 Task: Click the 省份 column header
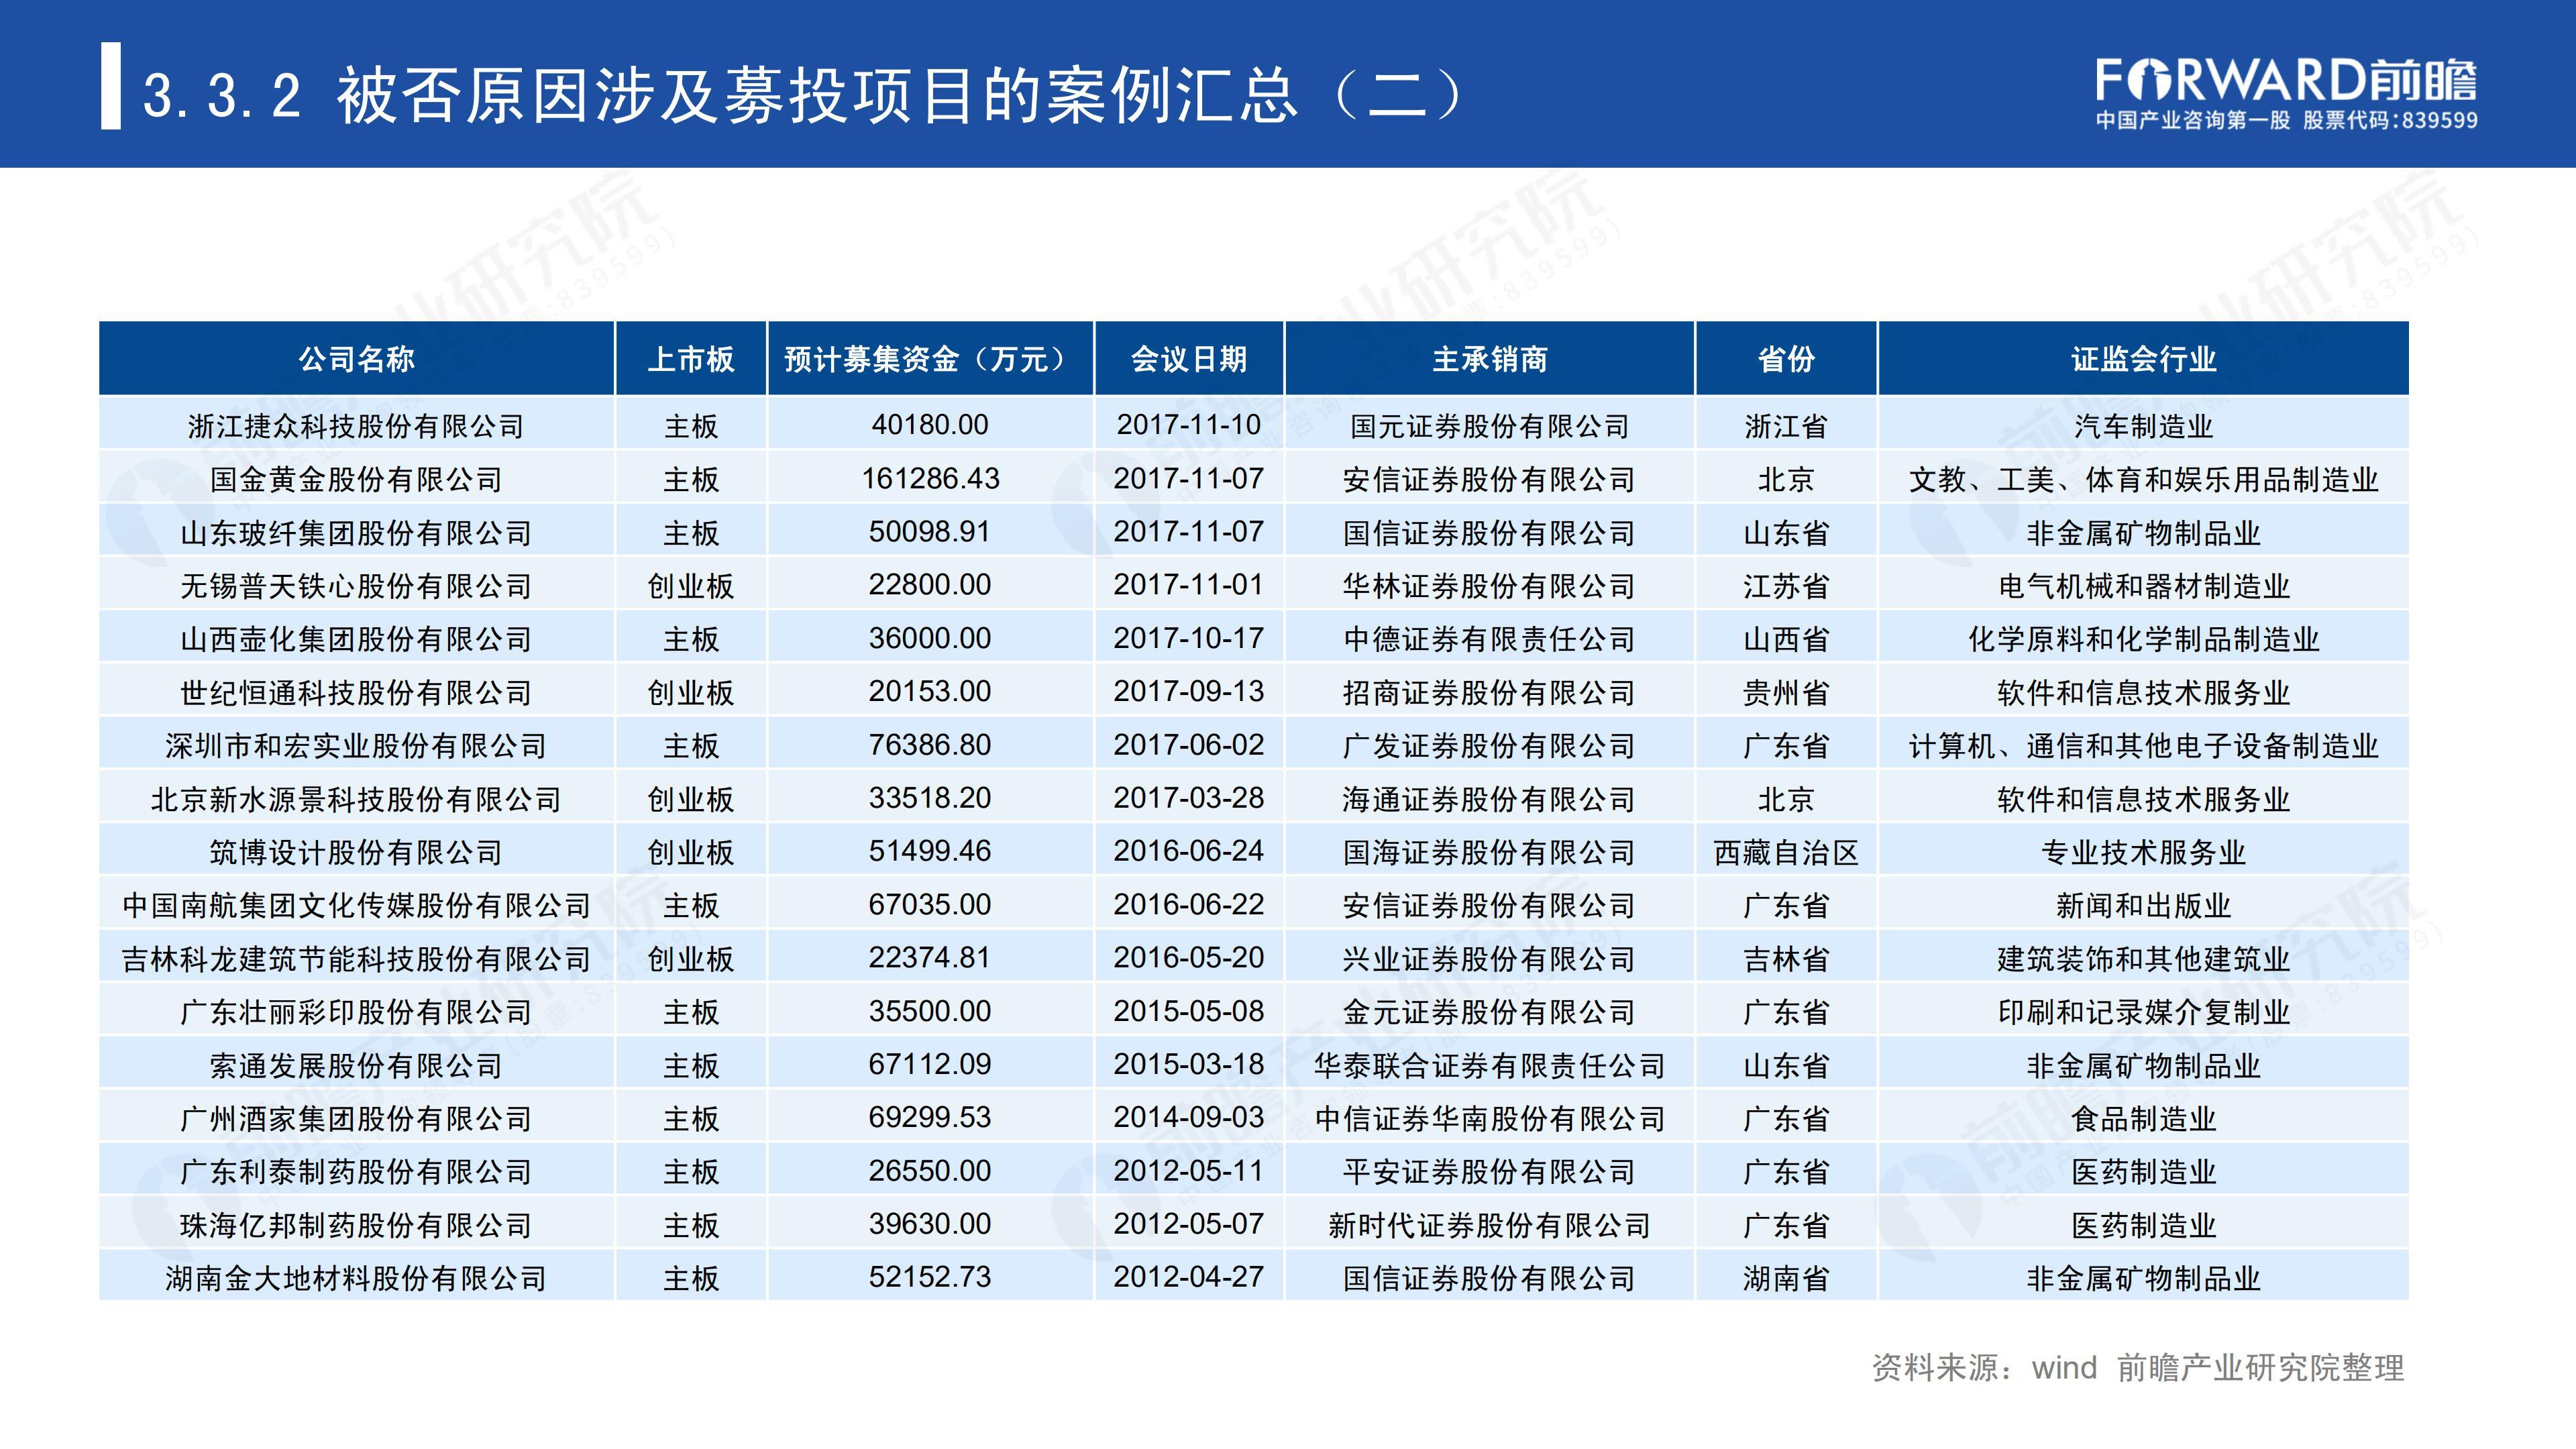(x=1786, y=359)
